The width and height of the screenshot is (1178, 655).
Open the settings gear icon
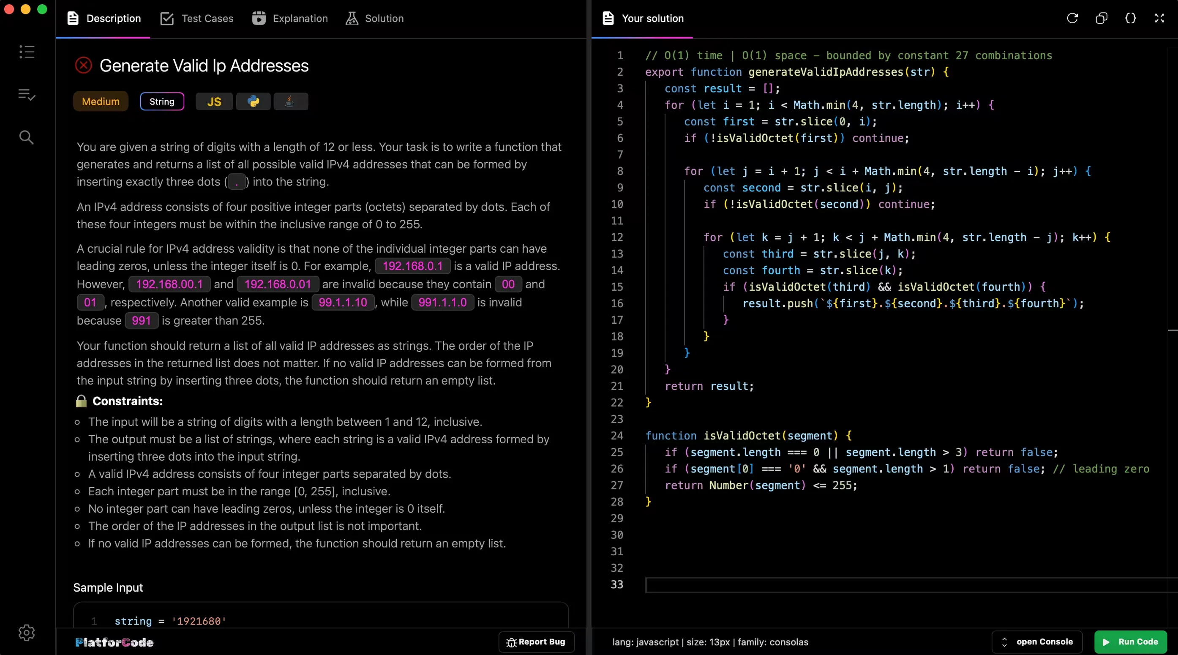[27, 633]
